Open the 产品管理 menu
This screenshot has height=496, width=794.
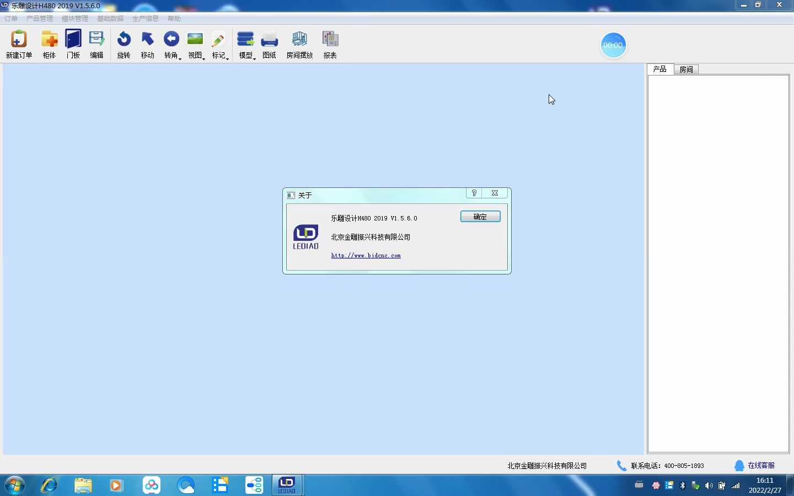(40, 19)
